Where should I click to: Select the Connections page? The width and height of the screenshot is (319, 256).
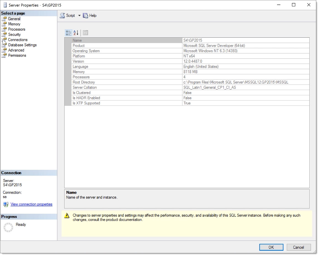click(18, 40)
